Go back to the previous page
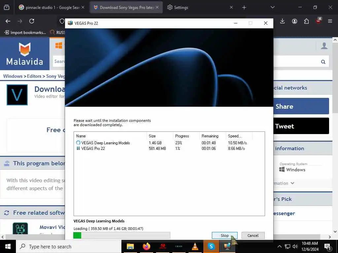Screen dimensions: 338x253 click(x=8, y=21)
